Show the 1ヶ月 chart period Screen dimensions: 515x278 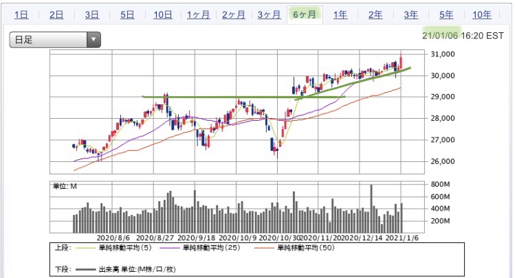198,14
